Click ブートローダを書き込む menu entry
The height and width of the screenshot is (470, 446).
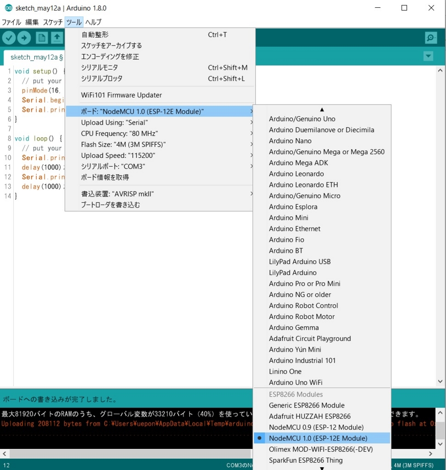click(x=159, y=205)
